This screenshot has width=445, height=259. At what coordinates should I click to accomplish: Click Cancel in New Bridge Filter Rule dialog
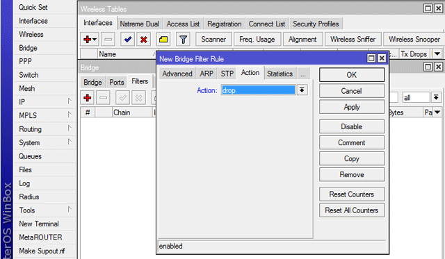coord(352,91)
